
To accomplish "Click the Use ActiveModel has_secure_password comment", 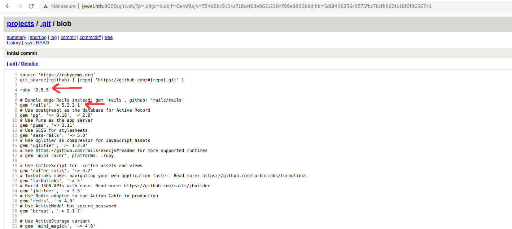I will pyautogui.click(x=68, y=206).
